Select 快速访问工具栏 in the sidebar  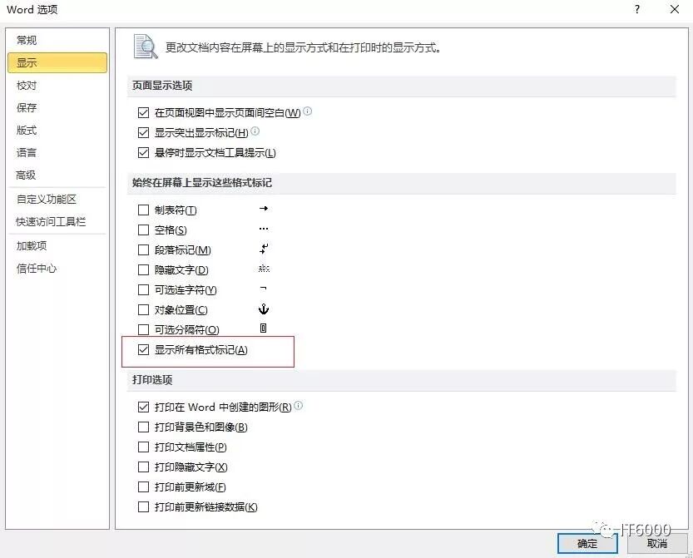46,222
